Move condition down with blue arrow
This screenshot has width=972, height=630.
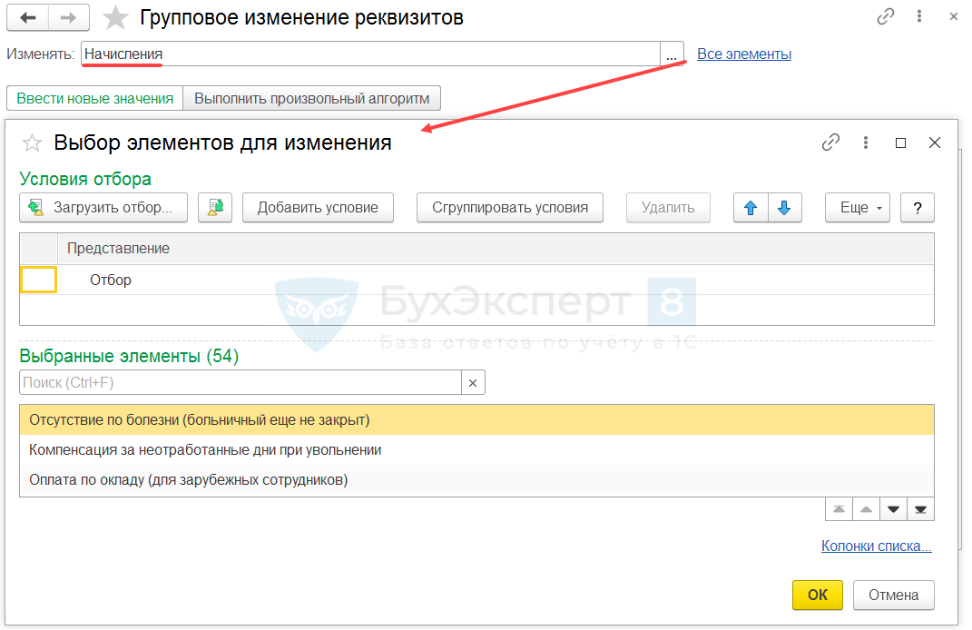point(784,207)
